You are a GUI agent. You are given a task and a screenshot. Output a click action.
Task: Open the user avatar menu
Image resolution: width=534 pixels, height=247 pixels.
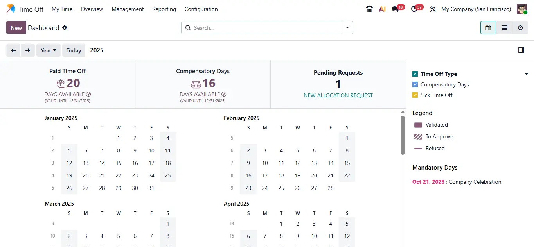coord(522,9)
